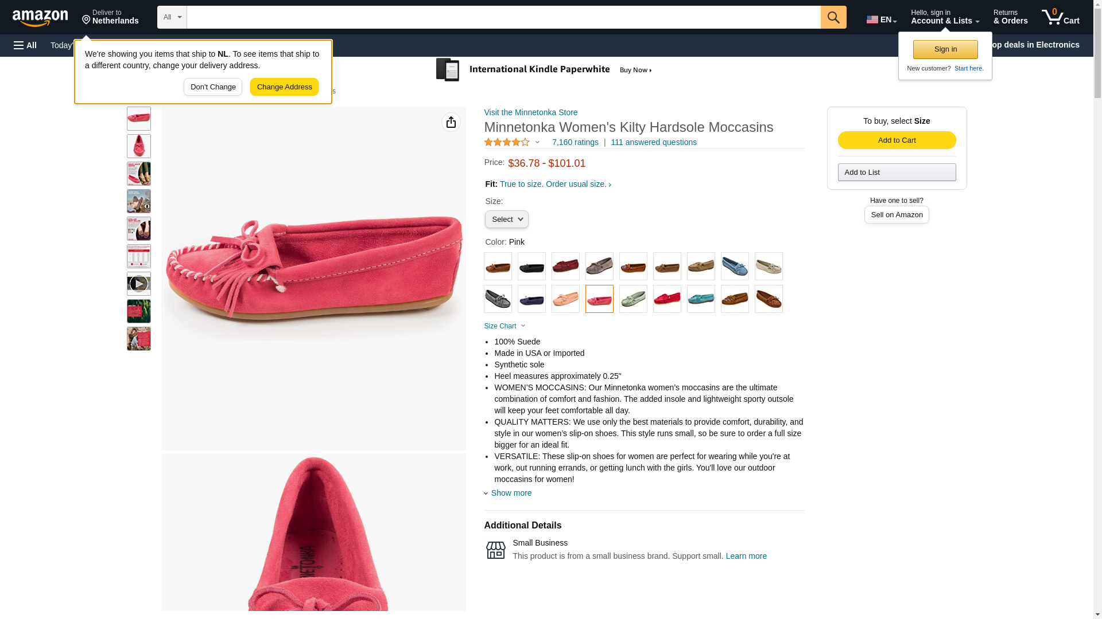The height and width of the screenshot is (619, 1102).
Task: Open the share icon on product image
Action: (451, 122)
